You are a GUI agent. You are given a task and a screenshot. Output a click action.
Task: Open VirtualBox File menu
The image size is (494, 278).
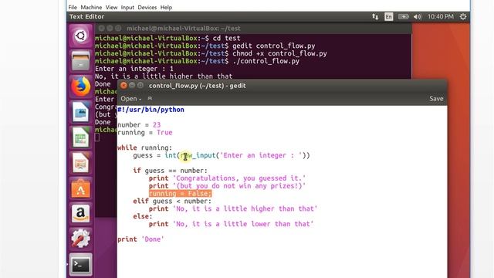click(x=73, y=7)
